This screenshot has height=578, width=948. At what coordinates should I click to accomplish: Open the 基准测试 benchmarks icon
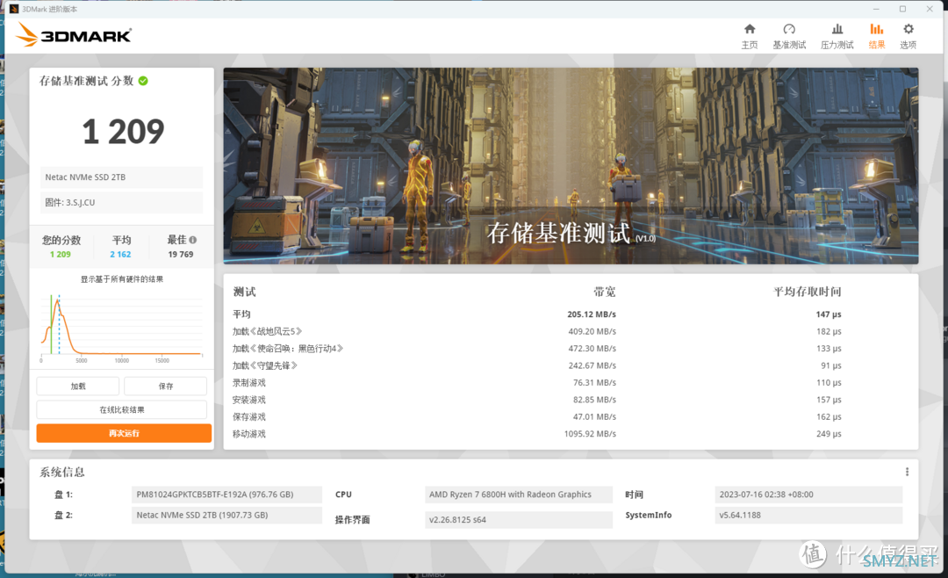click(x=789, y=29)
